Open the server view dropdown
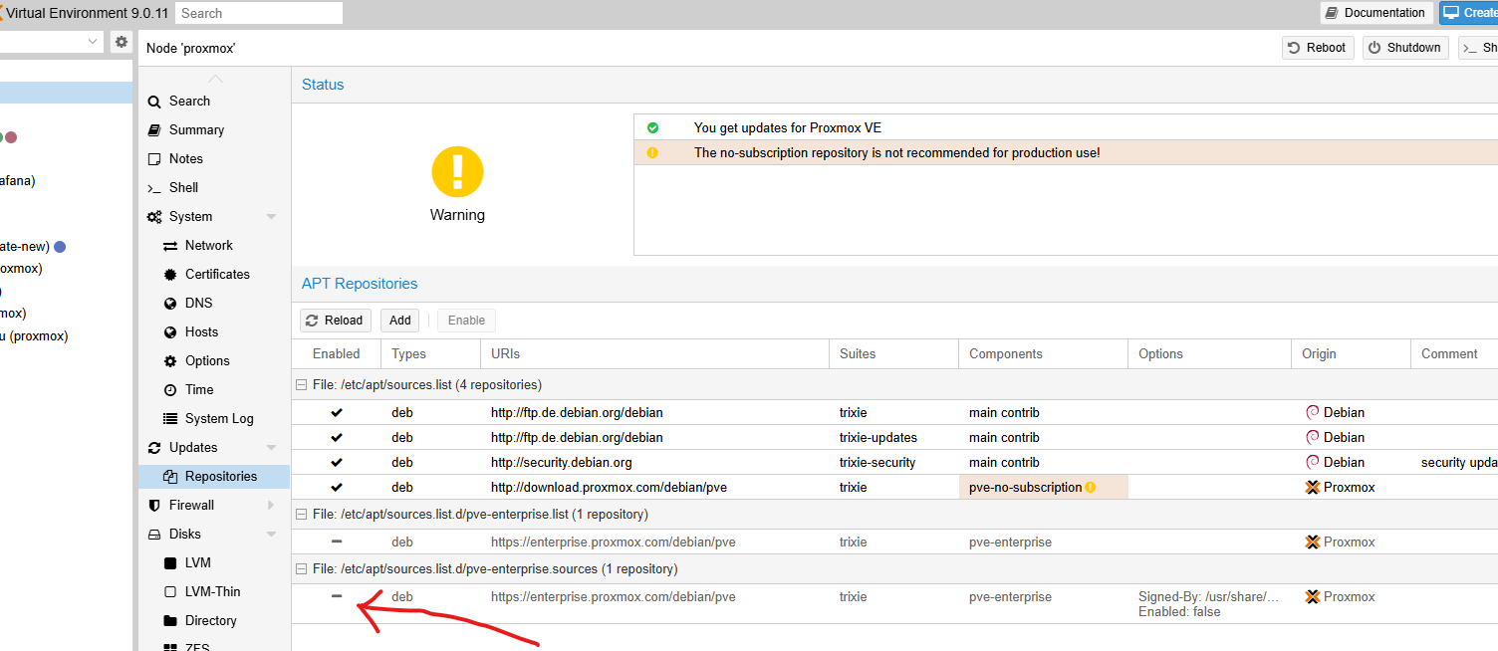Viewport: 1498px width, 651px height. point(94,42)
